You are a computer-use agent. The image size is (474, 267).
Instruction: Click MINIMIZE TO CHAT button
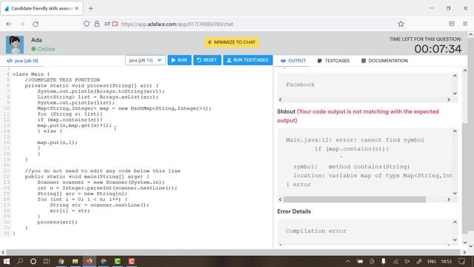(x=232, y=42)
